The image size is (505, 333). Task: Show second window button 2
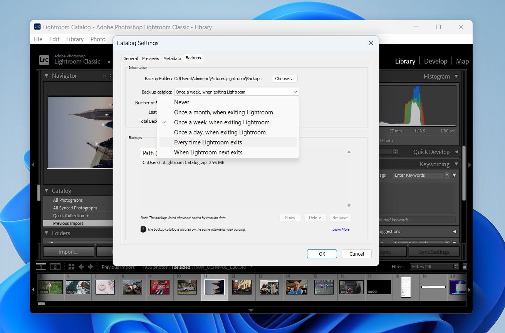(55, 267)
